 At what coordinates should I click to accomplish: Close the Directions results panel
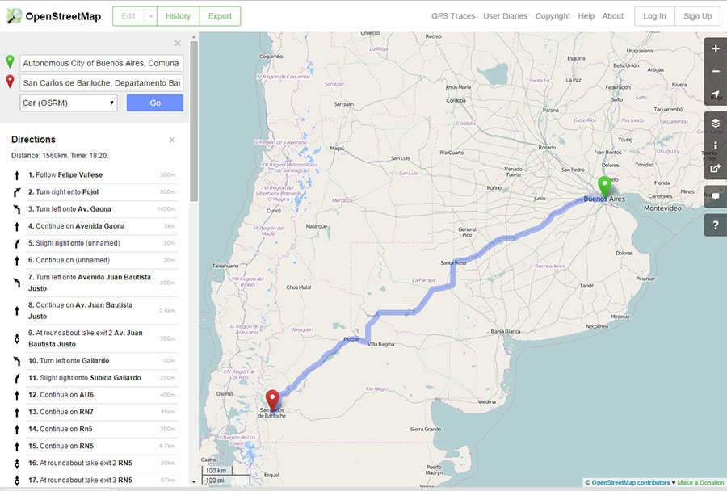pyautogui.click(x=172, y=140)
